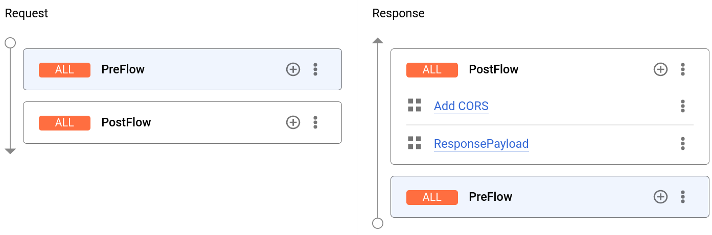The image size is (712, 235).
Task: Open the Add CORS policy link
Action: point(461,106)
